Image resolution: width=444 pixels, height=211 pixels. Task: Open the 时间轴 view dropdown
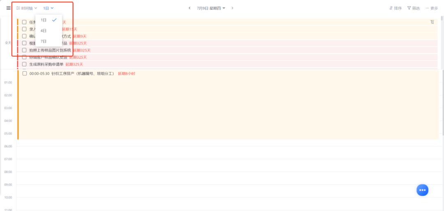[27, 8]
